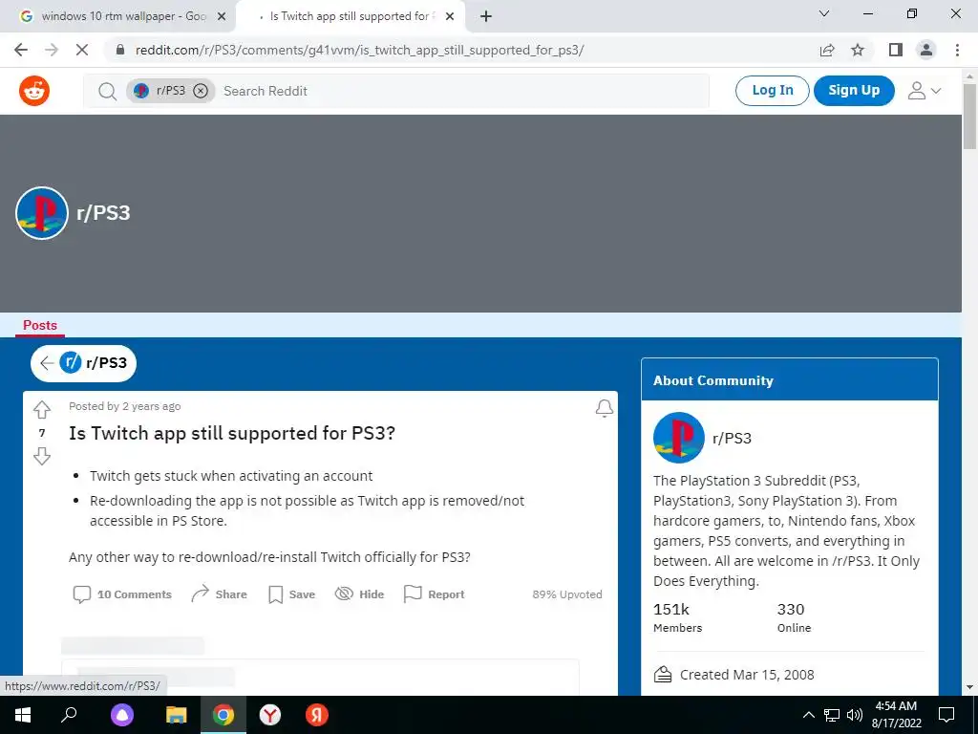Click the r/PS3 banner community avatar
The width and height of the screenshot is (978, 734).
[x=42, y=213]
